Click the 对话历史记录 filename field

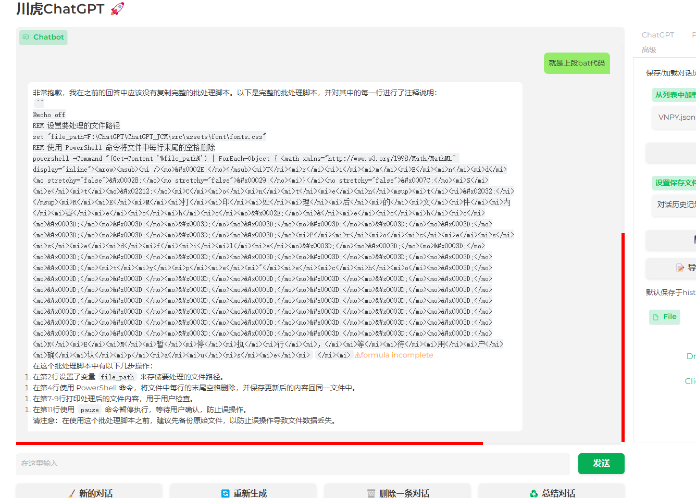pyautogui.click(x=674, y=205)
